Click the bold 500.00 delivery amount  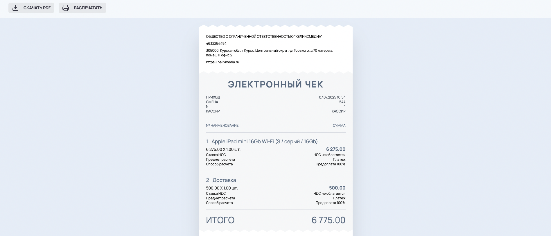pyautogui.click(x=337, y=188)
